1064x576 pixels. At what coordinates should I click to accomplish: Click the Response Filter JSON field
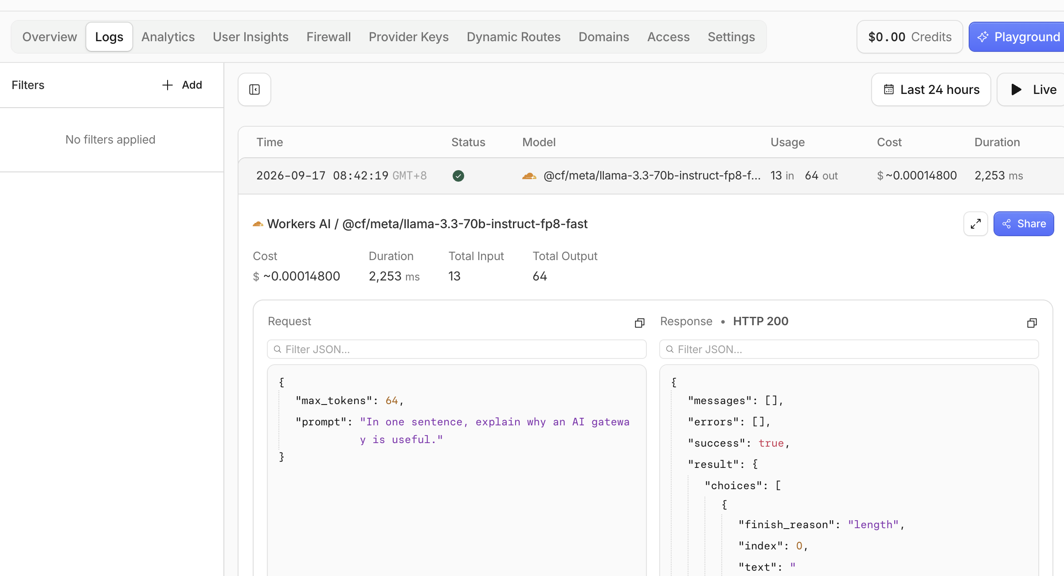849,349
